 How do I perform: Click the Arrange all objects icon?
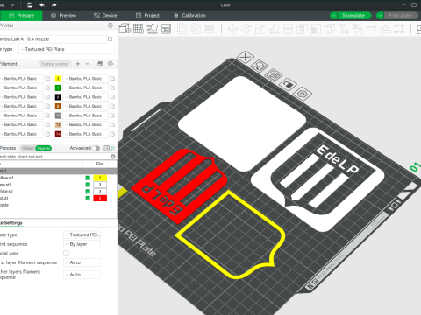coord(166,29)
